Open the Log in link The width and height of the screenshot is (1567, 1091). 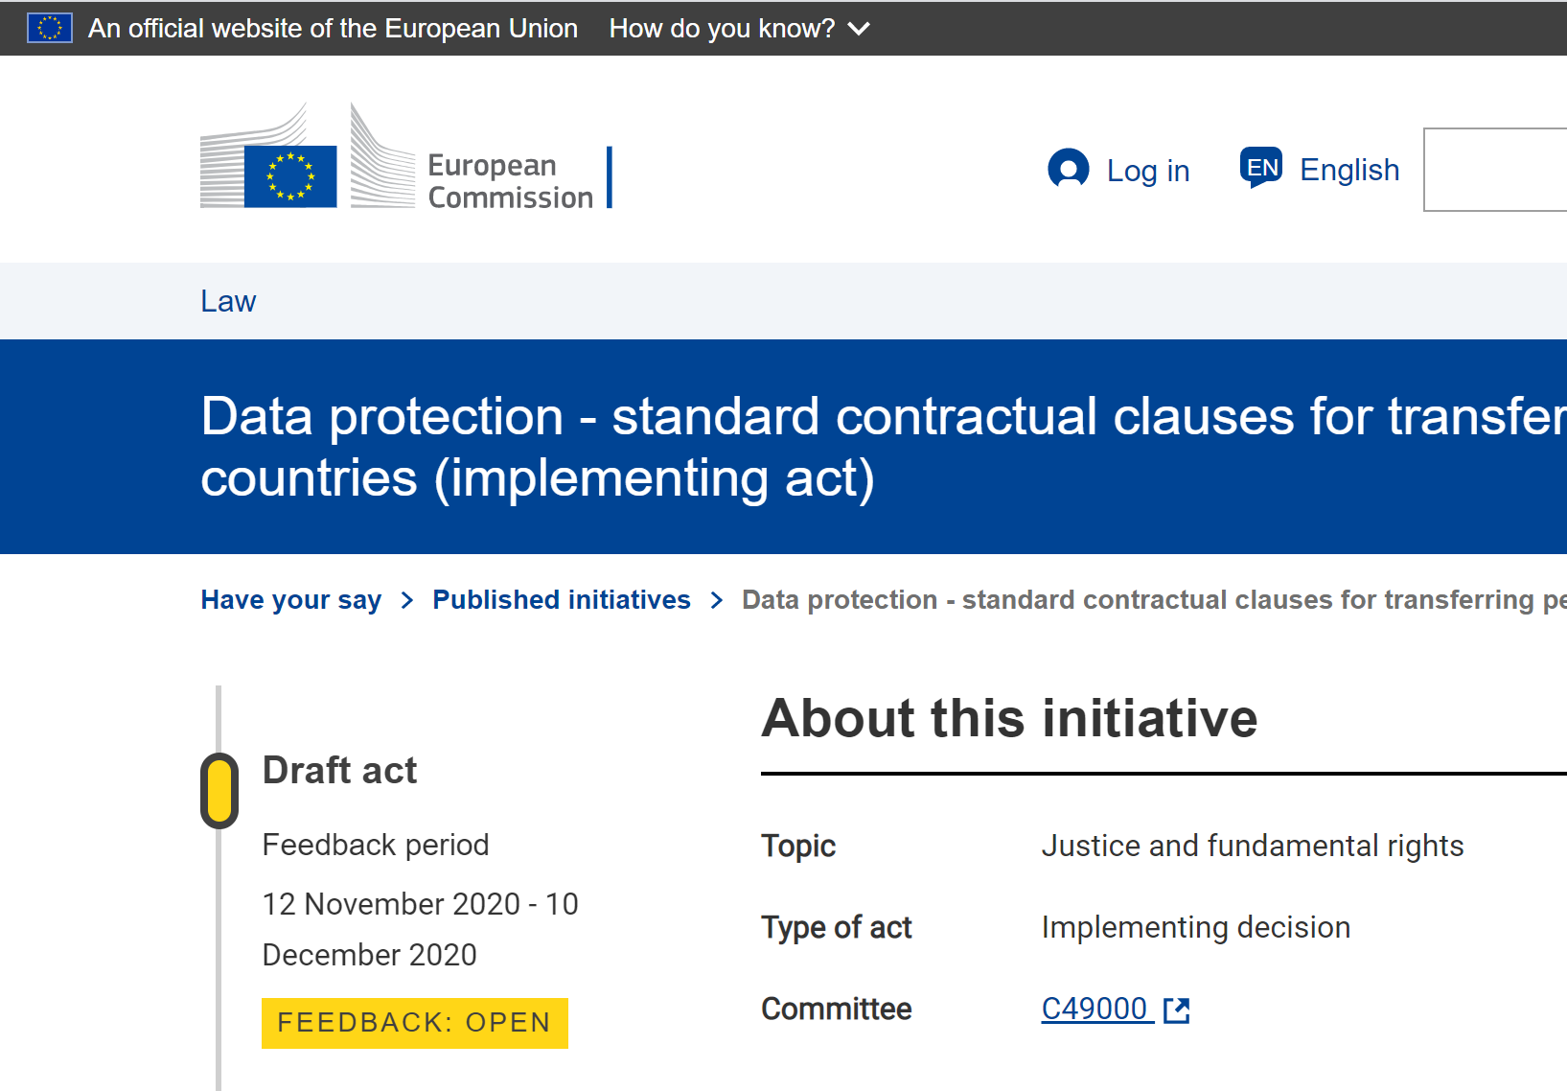click(1147, 171)
